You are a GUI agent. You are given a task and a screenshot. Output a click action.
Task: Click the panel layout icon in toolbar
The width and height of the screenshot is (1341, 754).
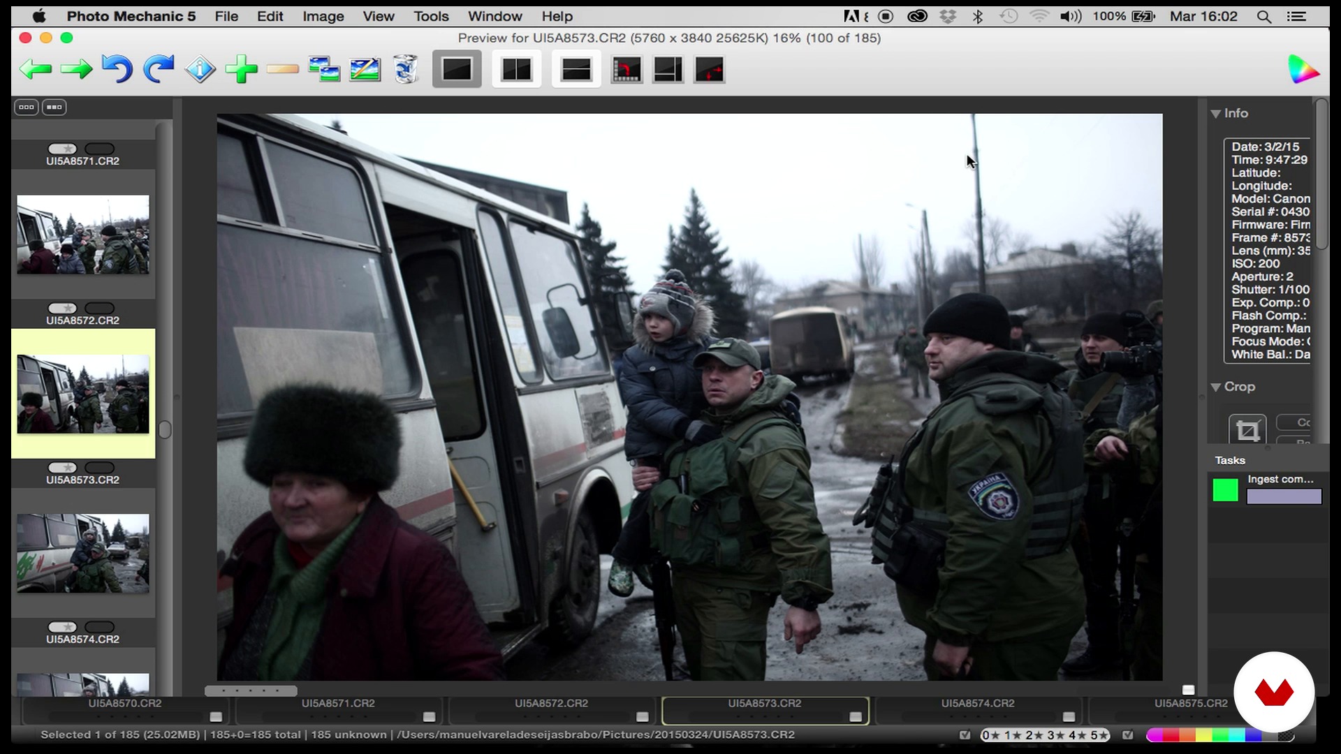668,70
